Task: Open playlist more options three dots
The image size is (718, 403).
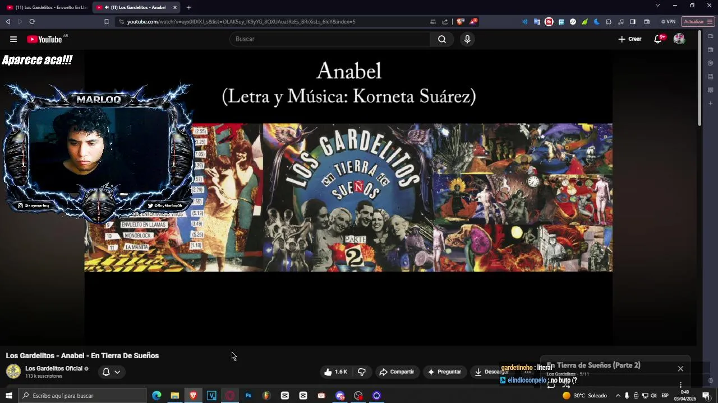Action: tap(680, 385)
